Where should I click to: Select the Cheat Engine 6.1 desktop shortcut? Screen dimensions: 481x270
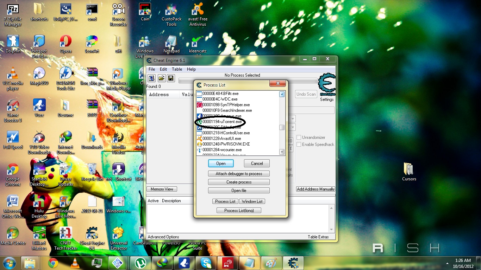click(92, 239)
